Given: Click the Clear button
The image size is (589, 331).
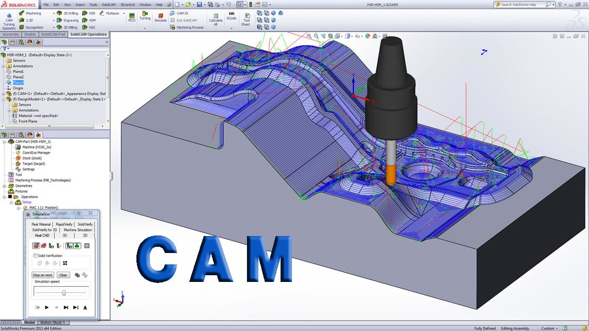Looking at the screenshot, I should (x=63, y=275).
